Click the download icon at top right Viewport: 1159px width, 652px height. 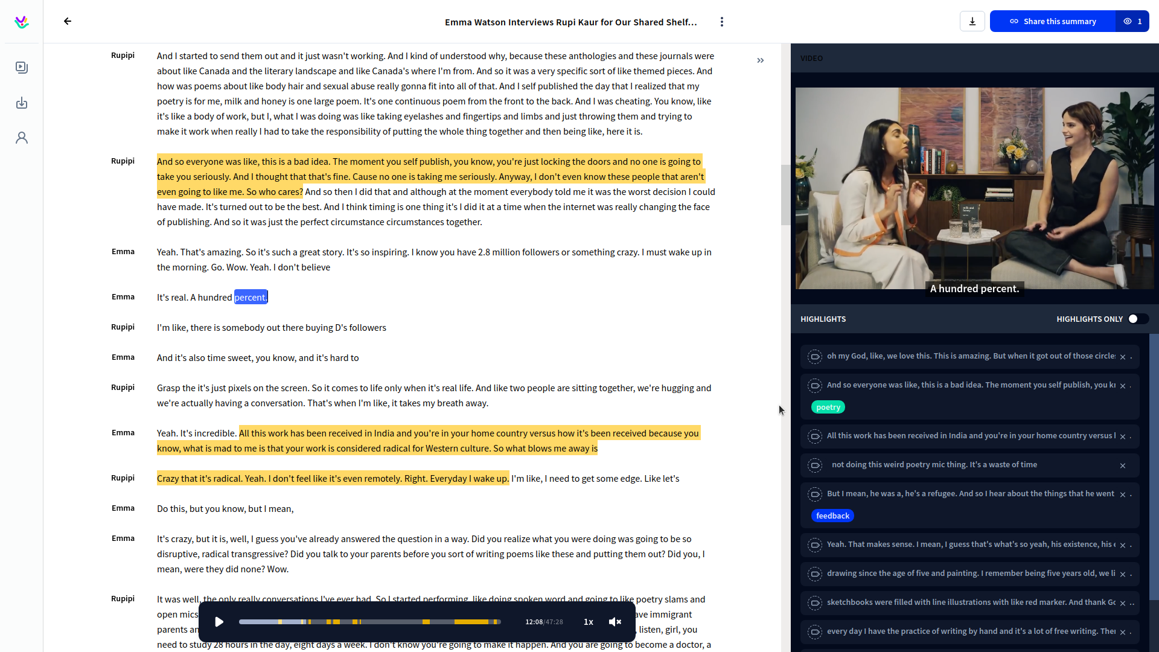[x=972, y=22]
